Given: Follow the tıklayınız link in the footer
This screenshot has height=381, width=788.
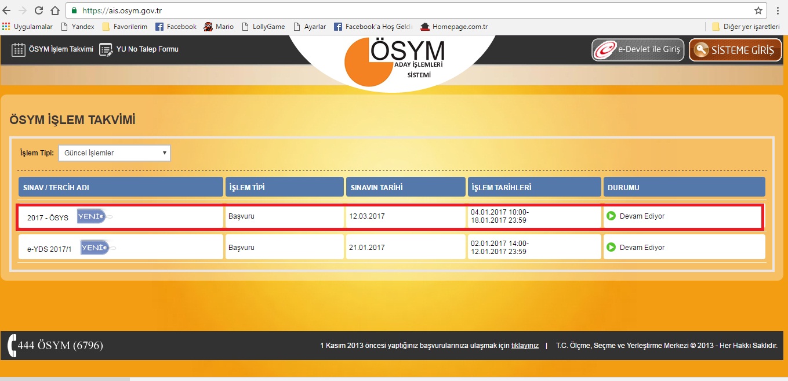Looking at the screenshot, I should [x=525, y=346].
